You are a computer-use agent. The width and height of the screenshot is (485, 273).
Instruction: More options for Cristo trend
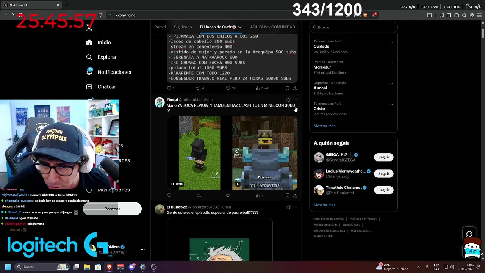coord(391,104)
